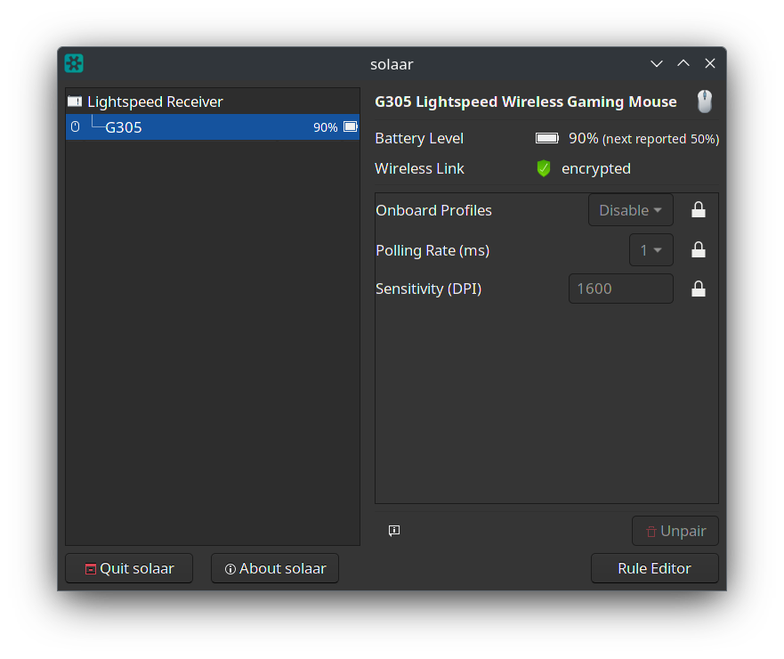Open the Onboard Profiles Disable dropdown
The image size is (784, 659).
click(x=630, y=209)
